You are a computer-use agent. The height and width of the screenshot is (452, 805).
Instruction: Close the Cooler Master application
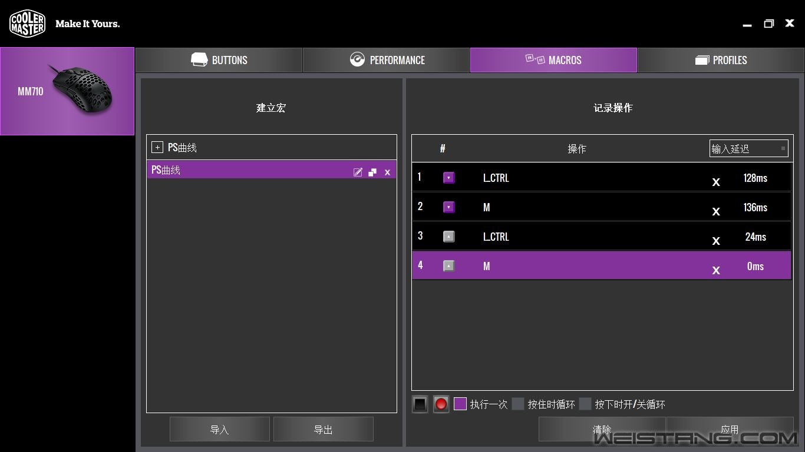(790, 23)
